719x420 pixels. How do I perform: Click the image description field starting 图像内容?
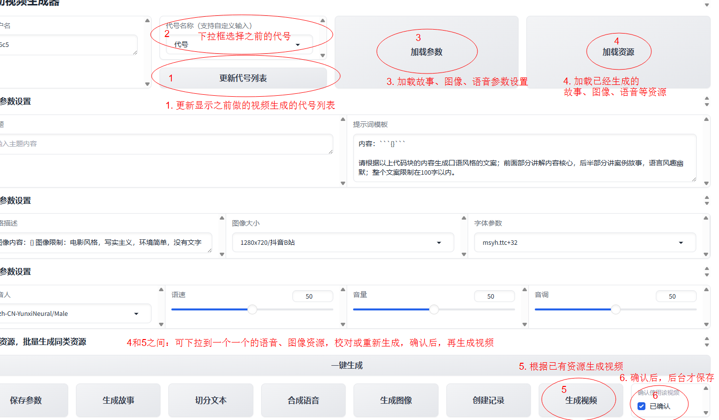pos(106,242)
